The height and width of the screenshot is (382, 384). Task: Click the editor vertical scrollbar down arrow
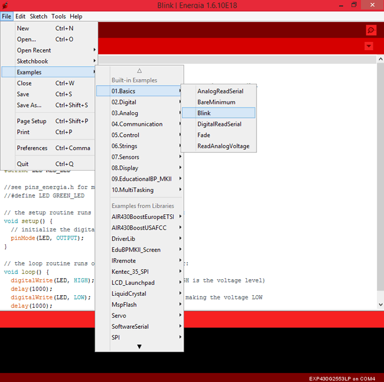[x=380, y=304]
